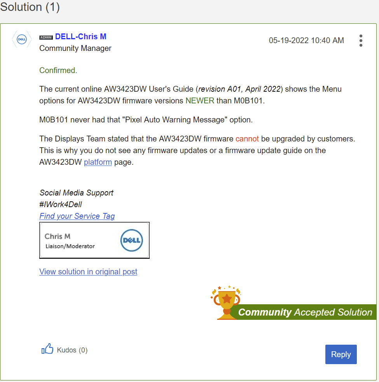Click the ADMIN badge next to author
Viewport: 379px width, 382px height.
coord(46,38)
